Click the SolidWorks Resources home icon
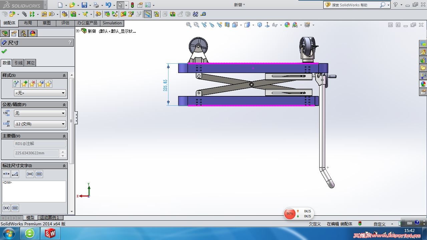 [x=423, y=52]
